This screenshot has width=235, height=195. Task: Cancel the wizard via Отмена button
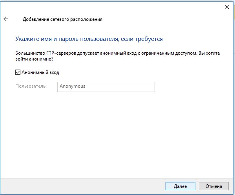(x=214, y=186)
